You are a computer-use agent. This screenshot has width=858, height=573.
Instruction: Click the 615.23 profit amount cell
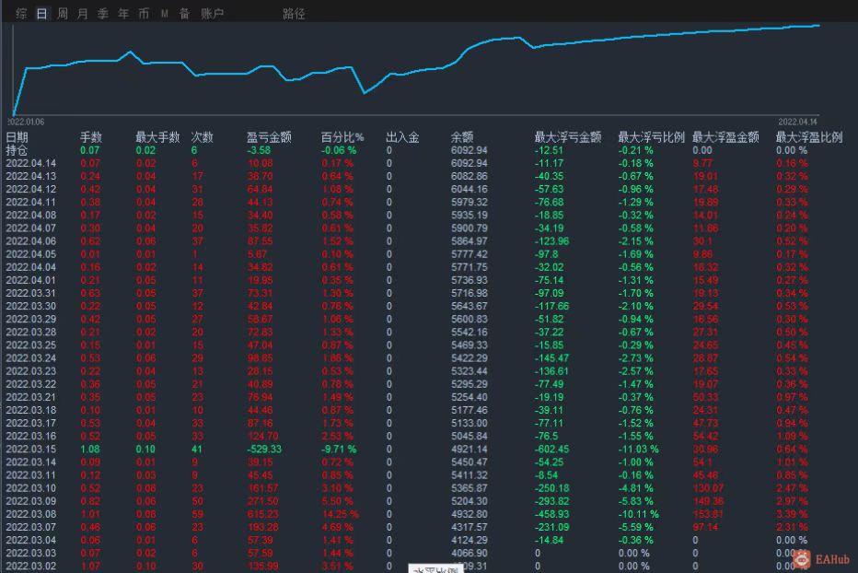263,514
